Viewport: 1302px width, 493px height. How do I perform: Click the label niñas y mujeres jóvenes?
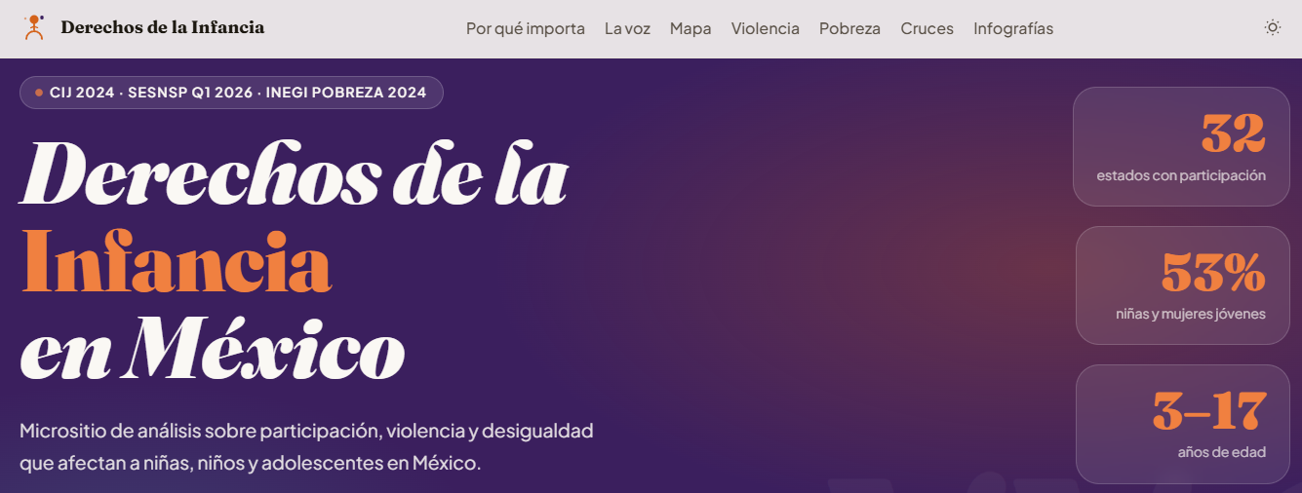(x=1191, y=314)
